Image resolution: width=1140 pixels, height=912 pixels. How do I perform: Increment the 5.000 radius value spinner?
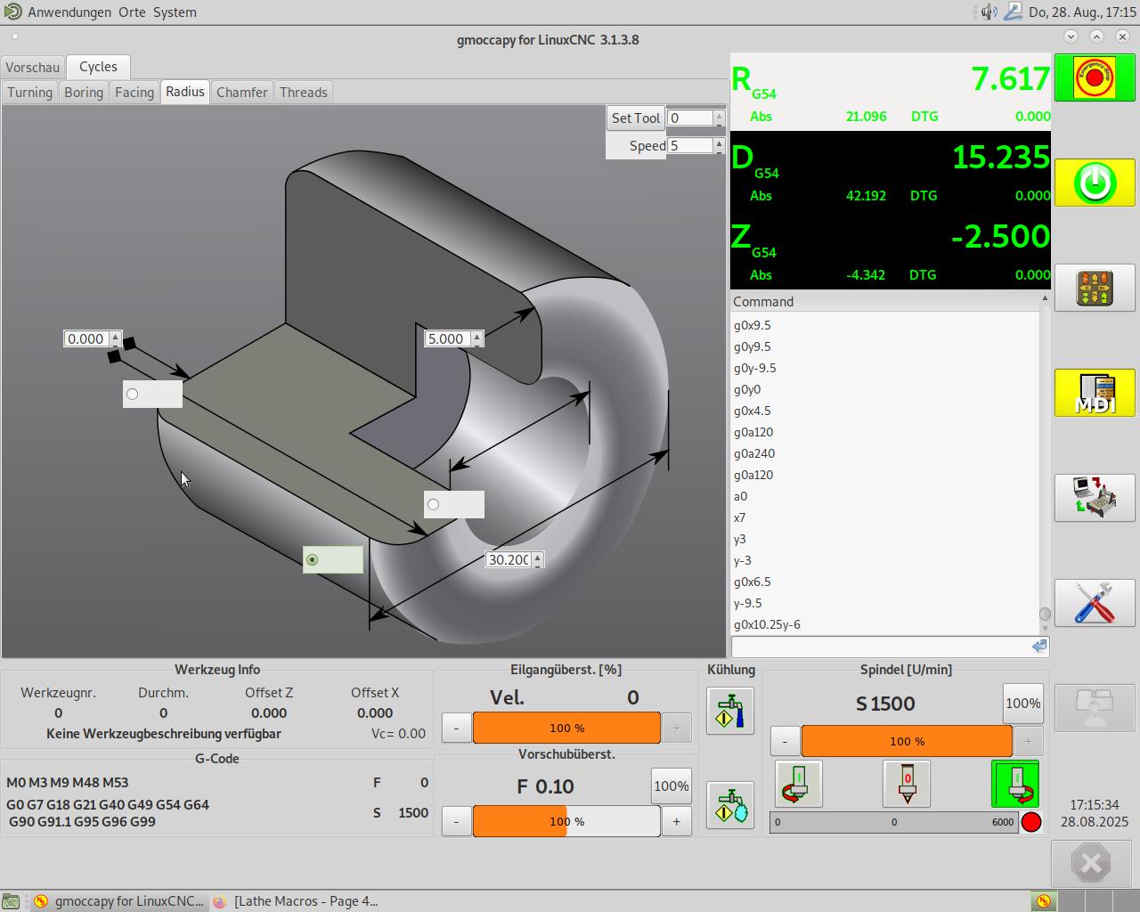point(477,336)
